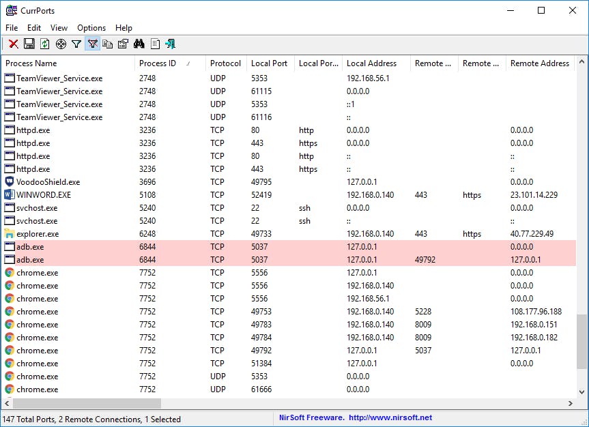The height and width of the screenshot is (427, 589).
Task: Select the WINWORD.EXE process name
Action: pyautogui.click(x=44, y=195)
